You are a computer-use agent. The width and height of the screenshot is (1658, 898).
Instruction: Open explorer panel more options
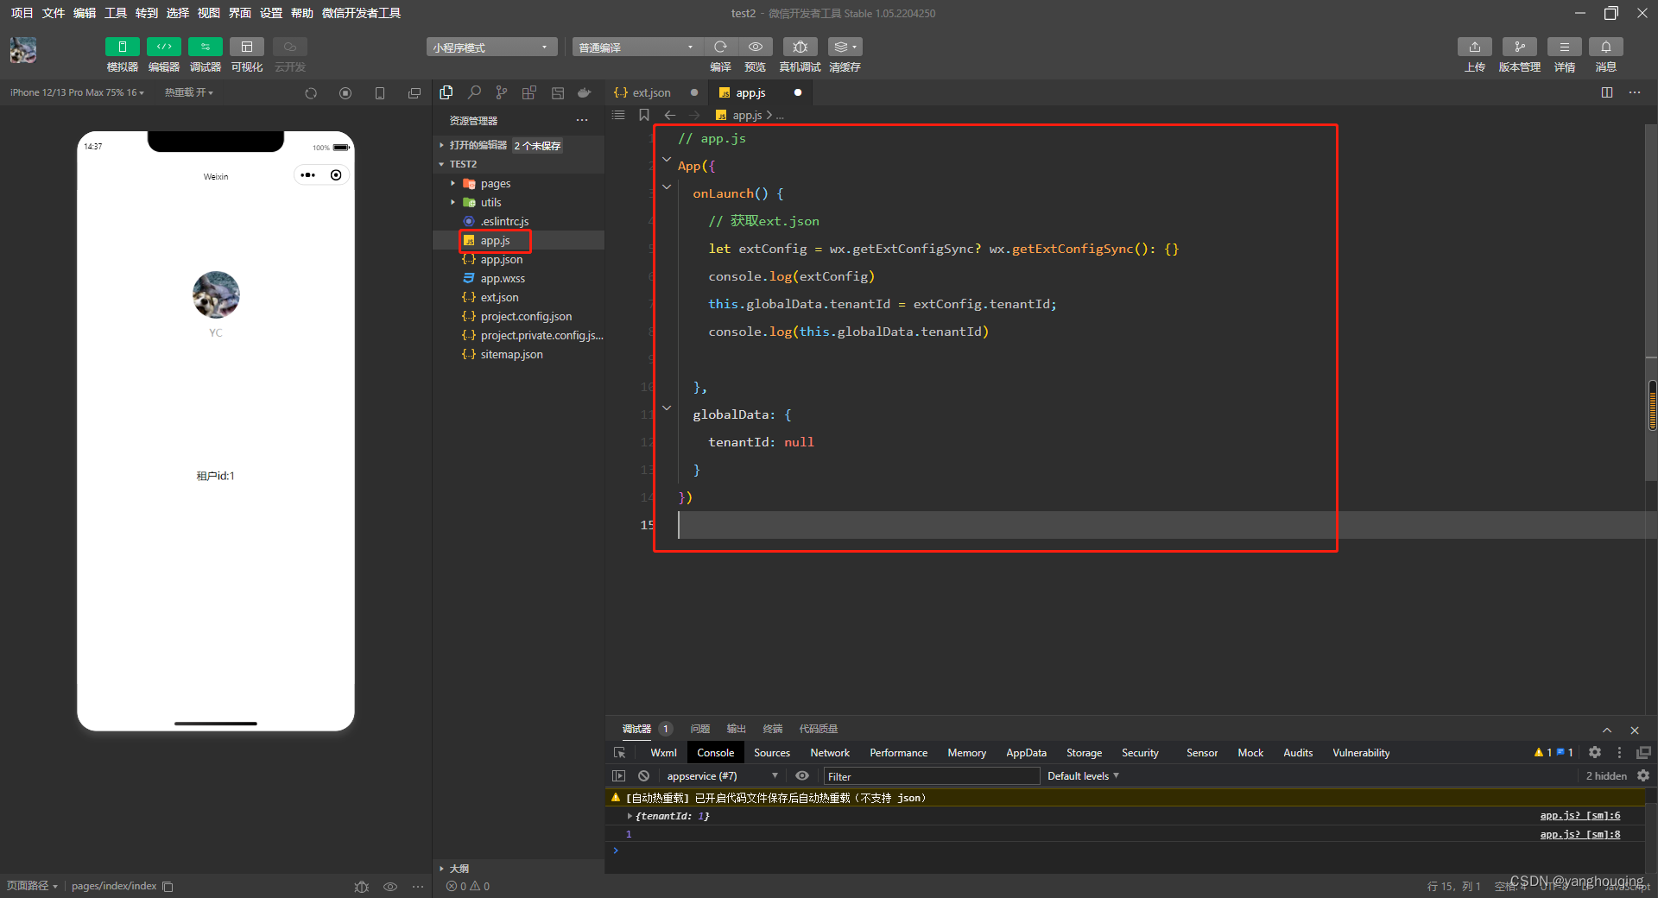pyautogui.click(x=582, y=121)
